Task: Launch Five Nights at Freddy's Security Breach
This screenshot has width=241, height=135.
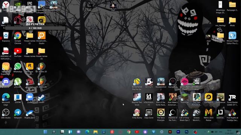Action: [x=232, y=112]
